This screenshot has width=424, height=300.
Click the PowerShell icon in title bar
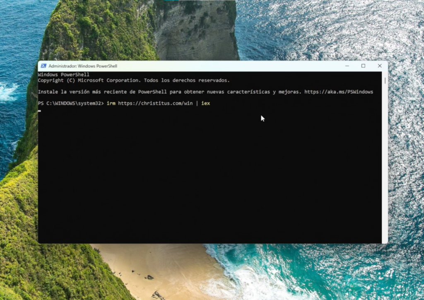[x=43, y=66]
